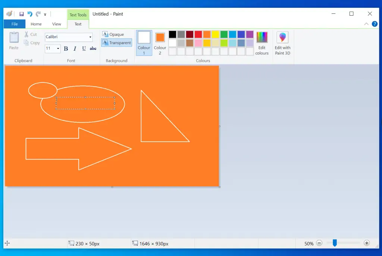Screen dimensions: 382x256
Task: Open the Edit colours dialog
Action: click(262, 43)
